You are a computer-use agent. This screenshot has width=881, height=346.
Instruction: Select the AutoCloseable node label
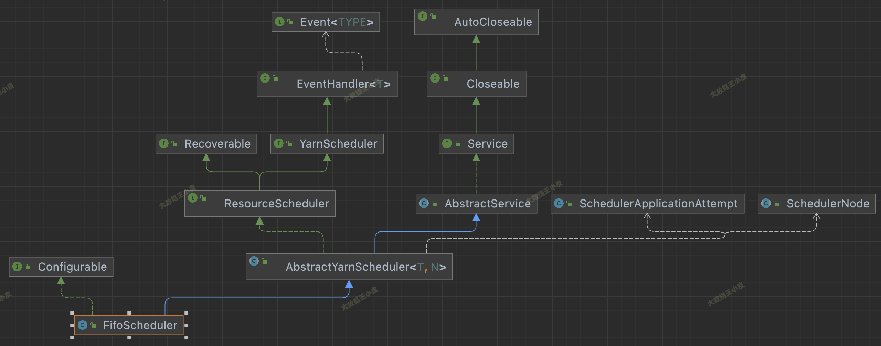[x=493, y=22]
